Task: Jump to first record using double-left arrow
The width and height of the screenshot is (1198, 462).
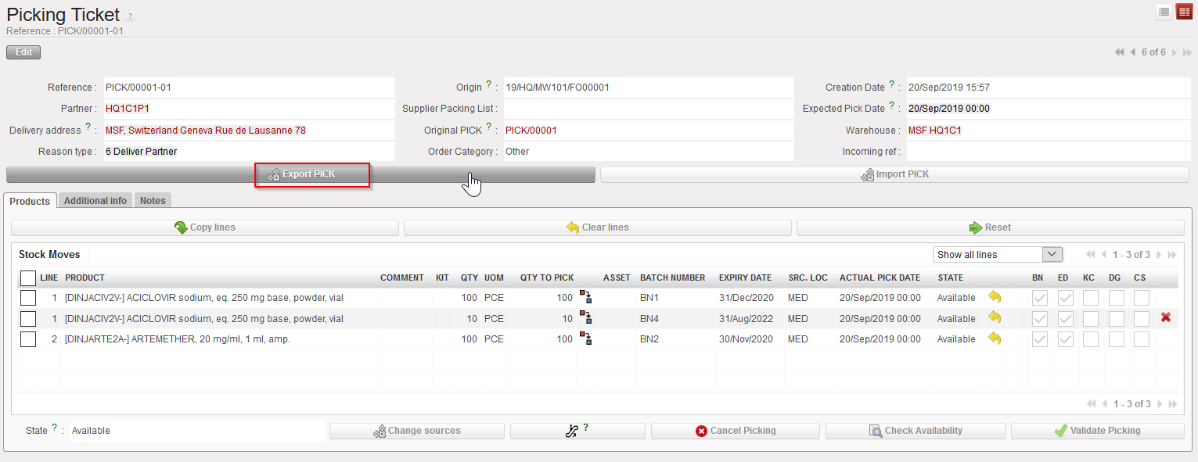Action: [x=1120, y=52]
